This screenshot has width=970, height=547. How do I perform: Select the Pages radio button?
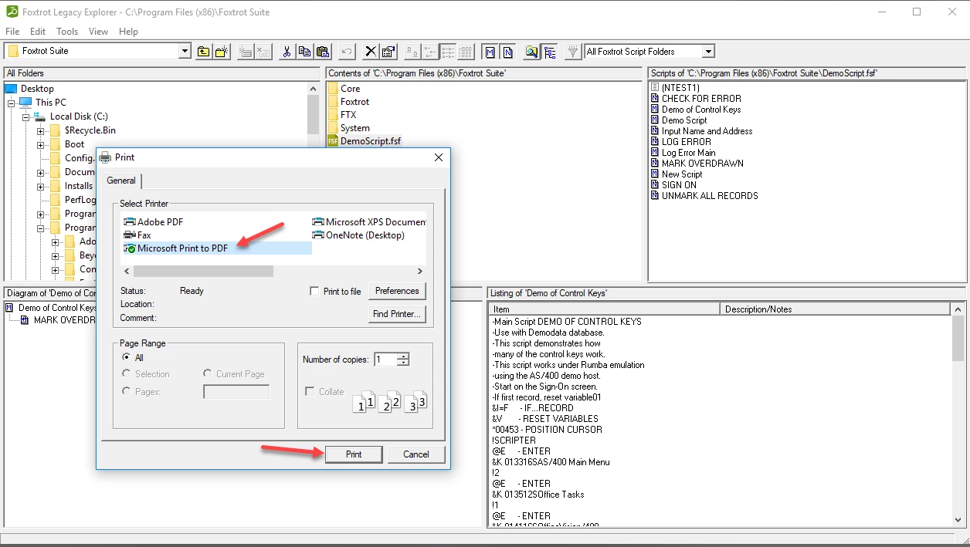127,392
